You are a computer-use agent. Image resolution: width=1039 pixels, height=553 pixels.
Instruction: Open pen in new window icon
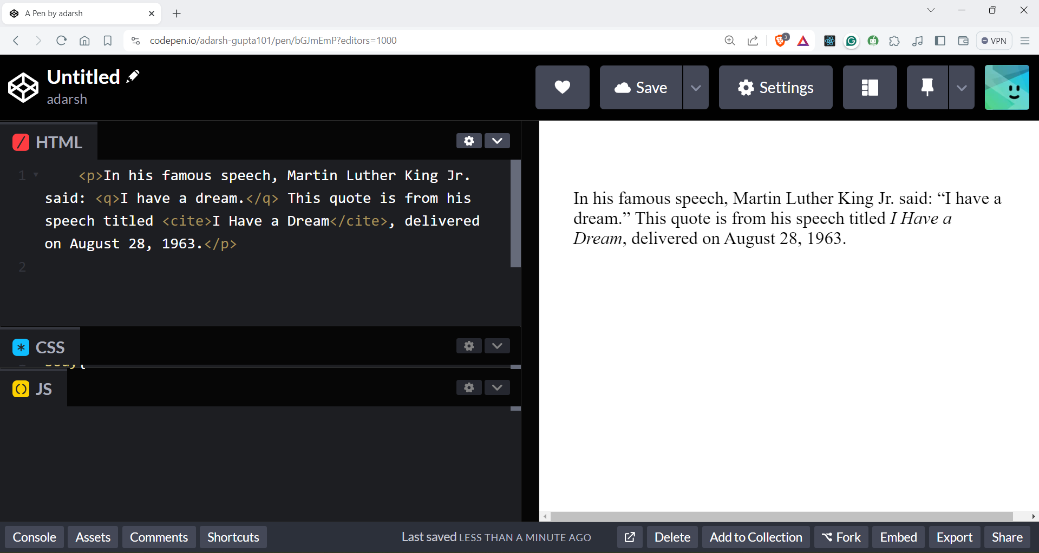(x=630, y=537)
